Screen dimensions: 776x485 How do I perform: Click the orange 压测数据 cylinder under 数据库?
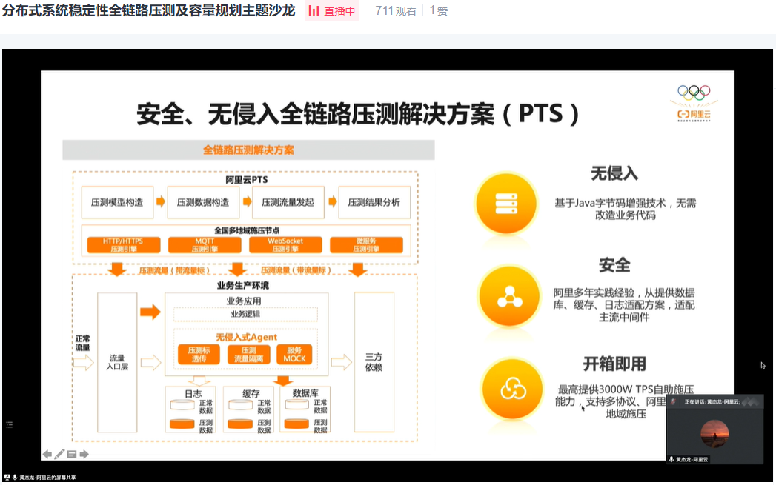297,424
